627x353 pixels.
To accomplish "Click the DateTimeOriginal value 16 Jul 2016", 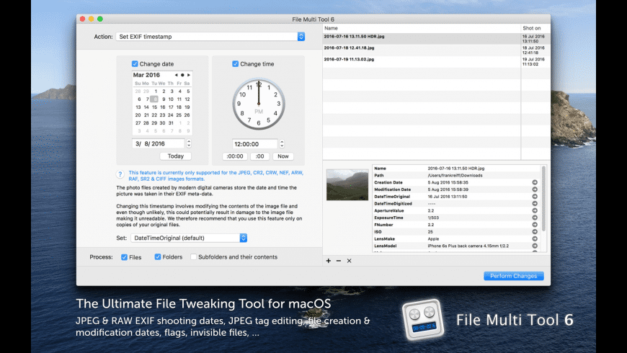I will 448,197.
